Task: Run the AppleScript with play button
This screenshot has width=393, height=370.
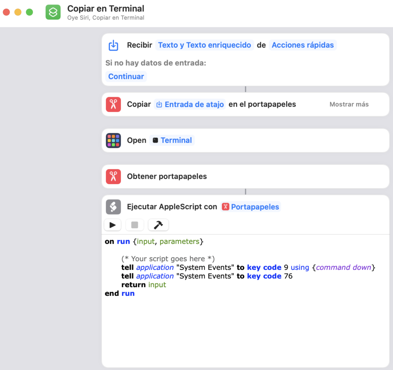Action: tap(113, 225)
